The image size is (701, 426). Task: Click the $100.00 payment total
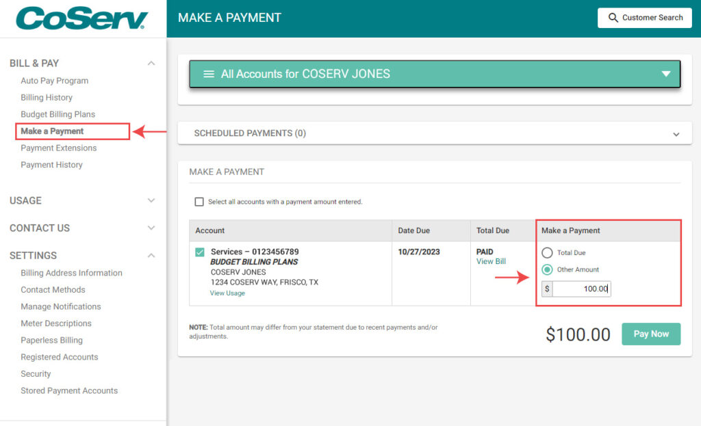click(x=578, y=334)
